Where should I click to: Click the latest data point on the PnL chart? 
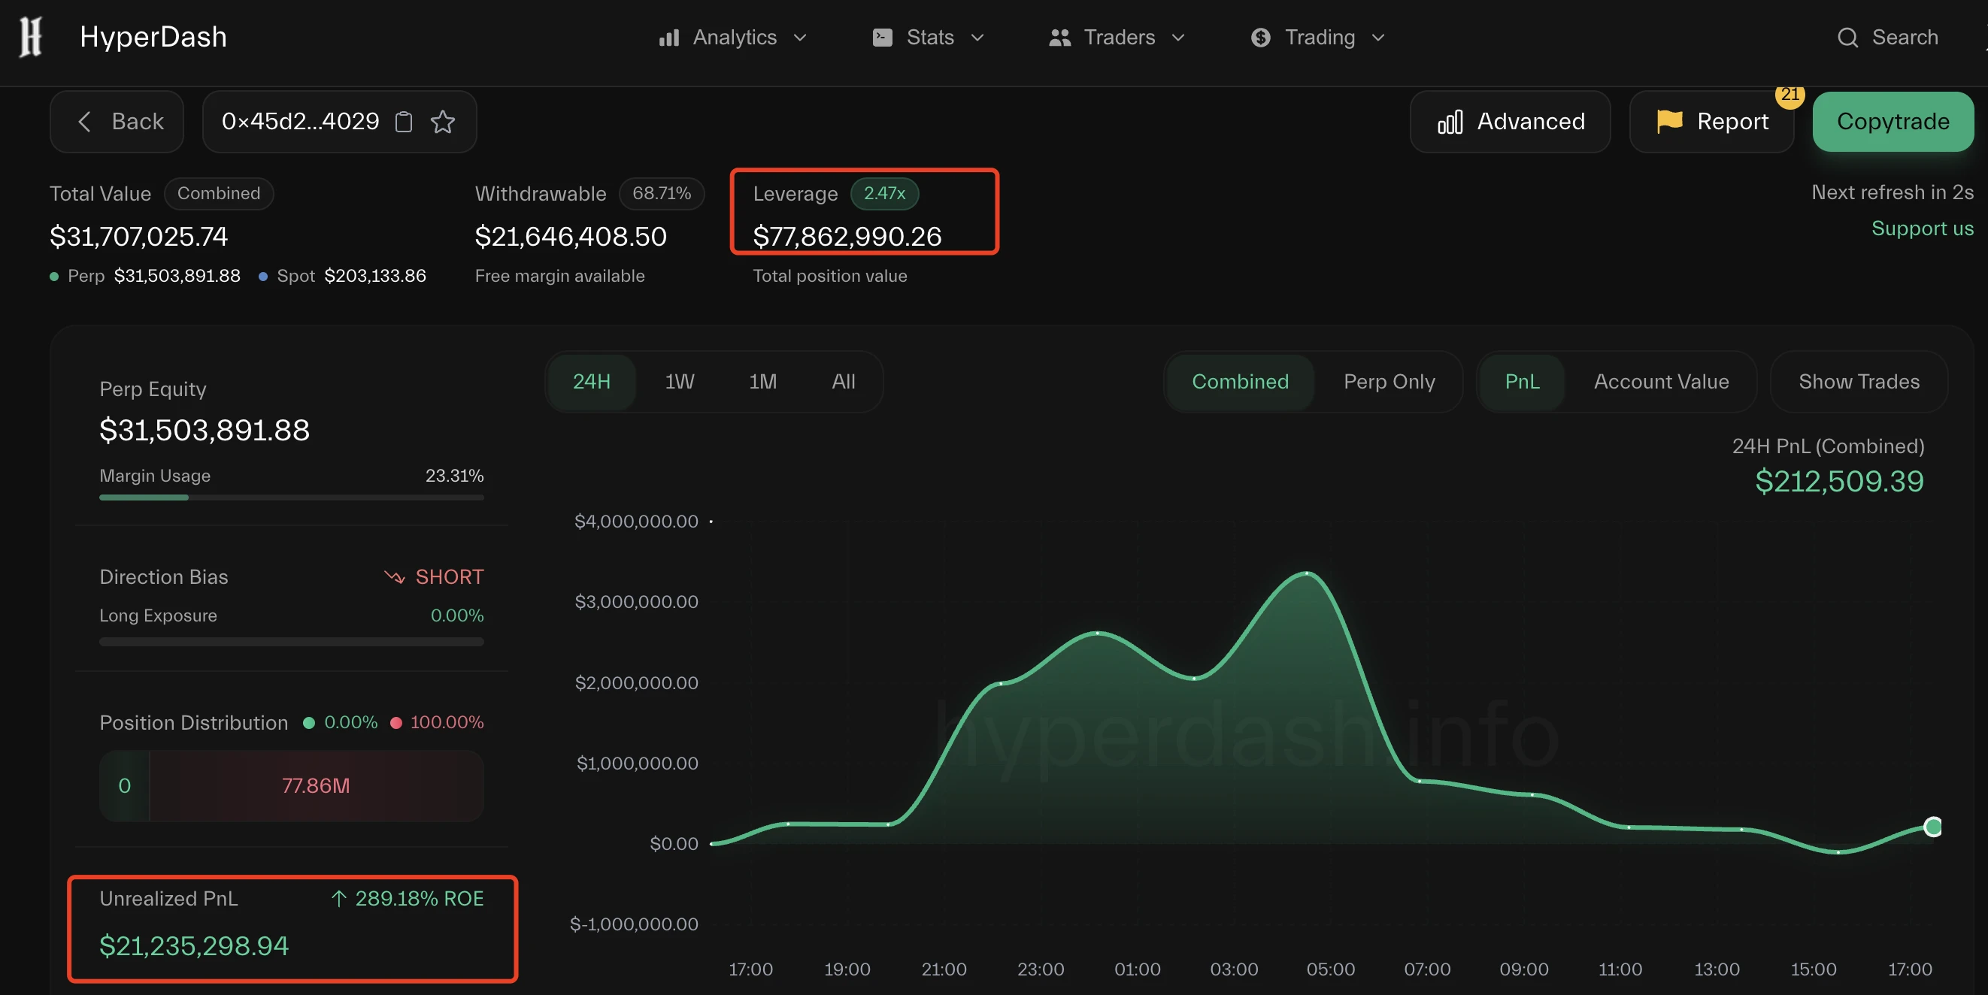pyautogui.click(x=1932, y=827)
